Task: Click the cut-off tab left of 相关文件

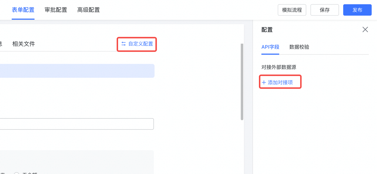Action: pyautogui.click(x=1, y=44)
